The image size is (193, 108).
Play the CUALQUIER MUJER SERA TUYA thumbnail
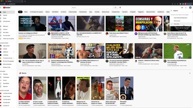119,51
